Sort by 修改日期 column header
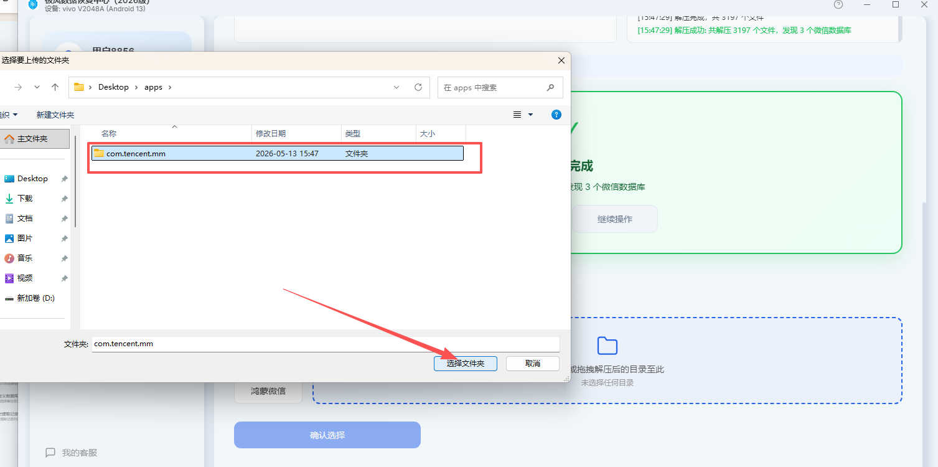 (297, 133)
